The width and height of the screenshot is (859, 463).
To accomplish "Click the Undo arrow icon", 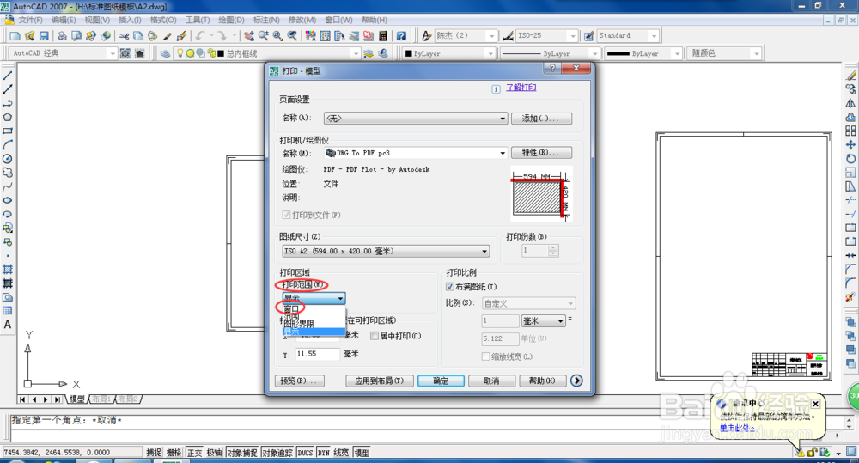I will (200, 35).
